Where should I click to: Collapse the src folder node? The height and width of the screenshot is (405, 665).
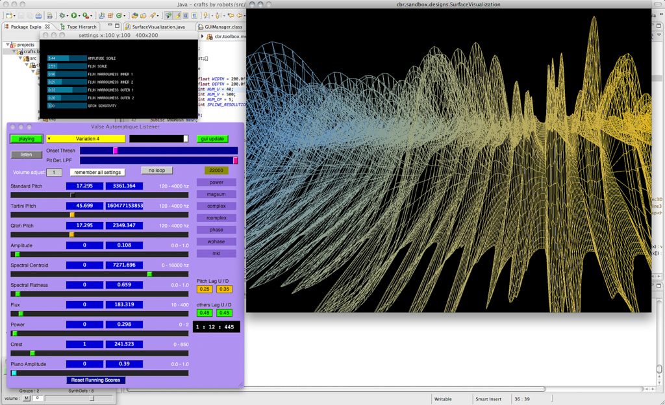coord(20,58)
